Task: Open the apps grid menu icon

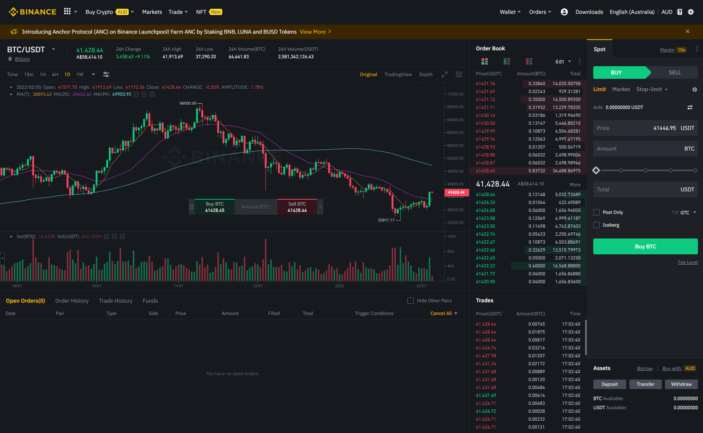Action: [x=67, y=11]
